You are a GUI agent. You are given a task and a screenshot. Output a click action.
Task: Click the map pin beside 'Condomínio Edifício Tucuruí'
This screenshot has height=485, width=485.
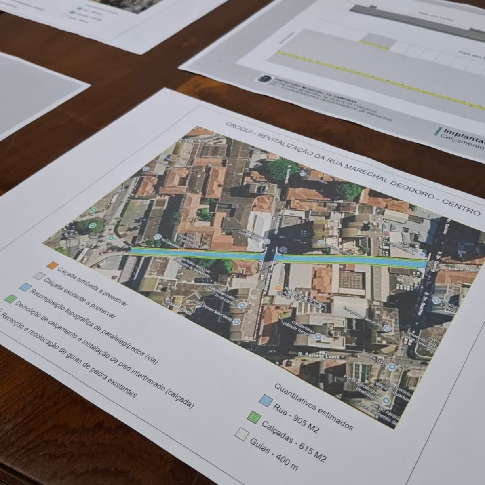pyautogui.click(x=318, y=336)
